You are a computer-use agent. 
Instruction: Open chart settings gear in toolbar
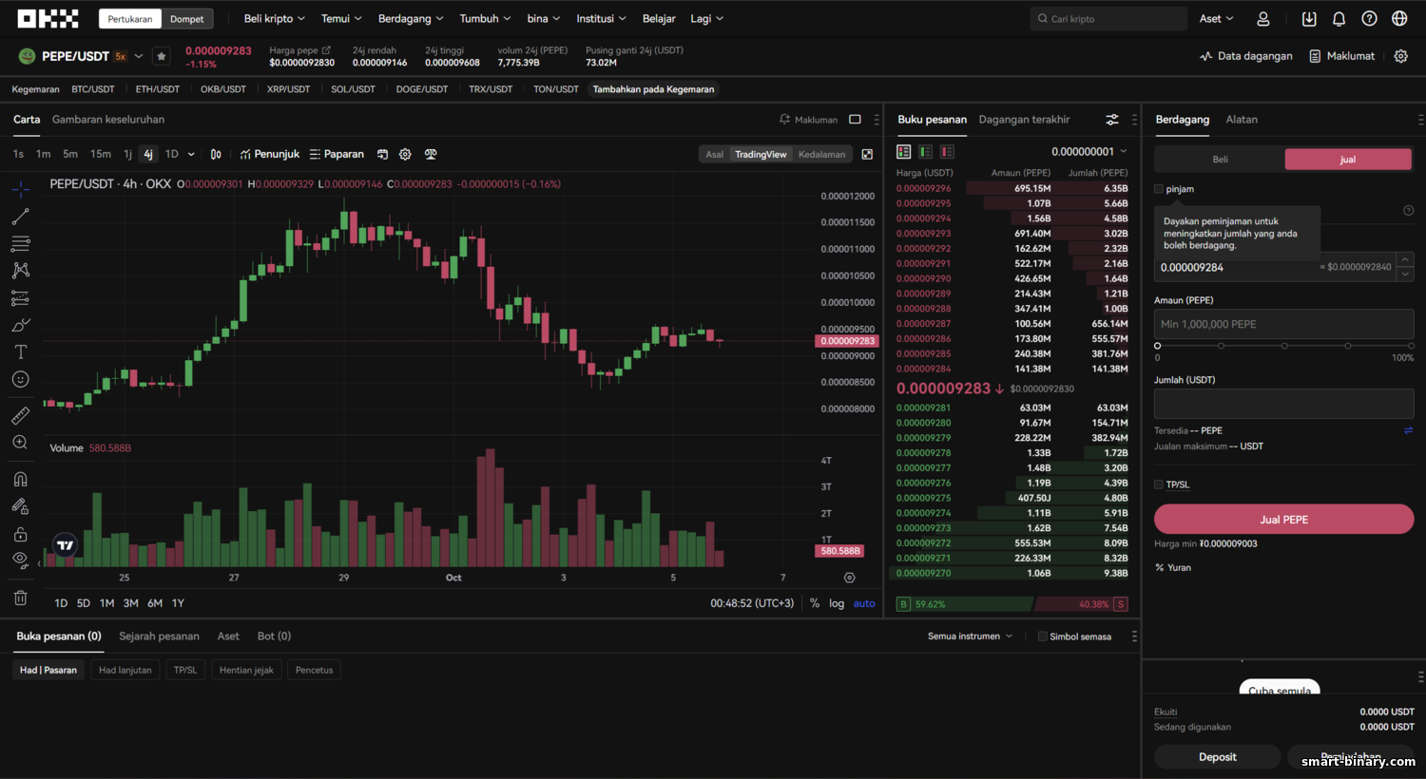(405, 154)
